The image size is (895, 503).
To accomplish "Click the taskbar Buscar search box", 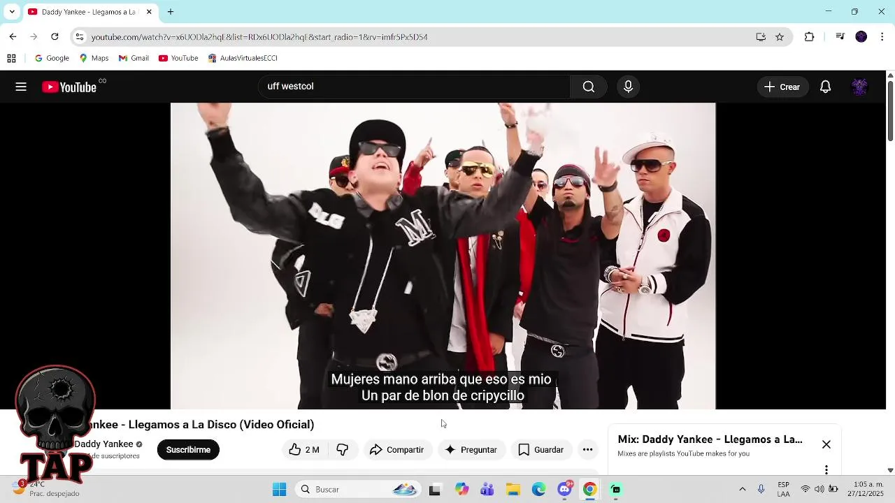I will coord(357,490).
